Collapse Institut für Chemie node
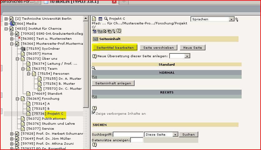The image size is (261, 150). [6, 29]
